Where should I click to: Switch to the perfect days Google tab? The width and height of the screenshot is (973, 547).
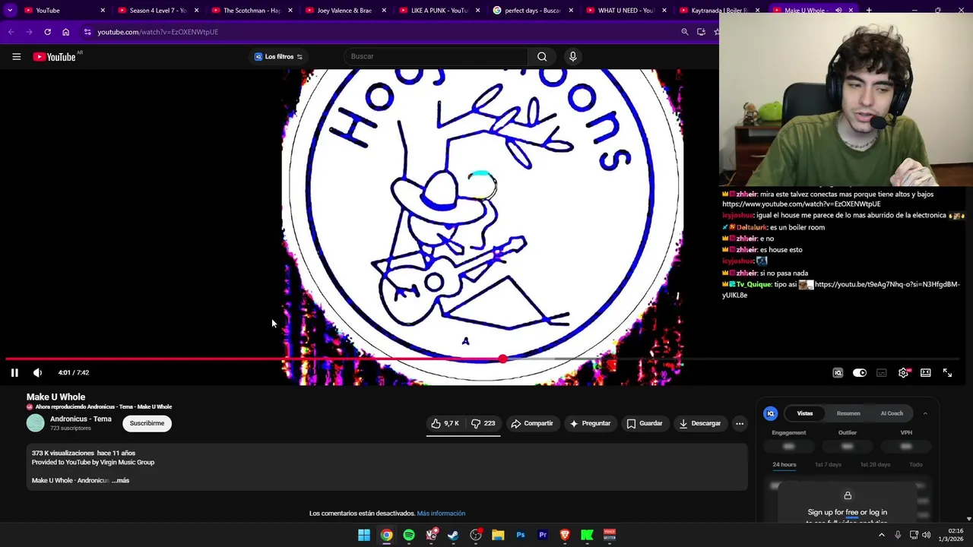(532, 11)
